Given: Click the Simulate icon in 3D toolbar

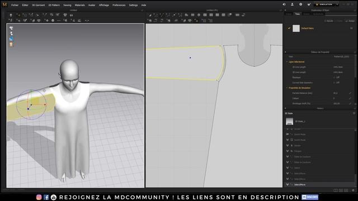Looking at the screenshot, I should point(11,15).
